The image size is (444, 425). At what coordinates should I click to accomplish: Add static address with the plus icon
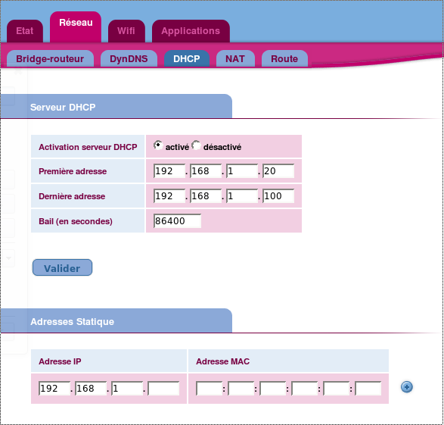pos(407,387)
